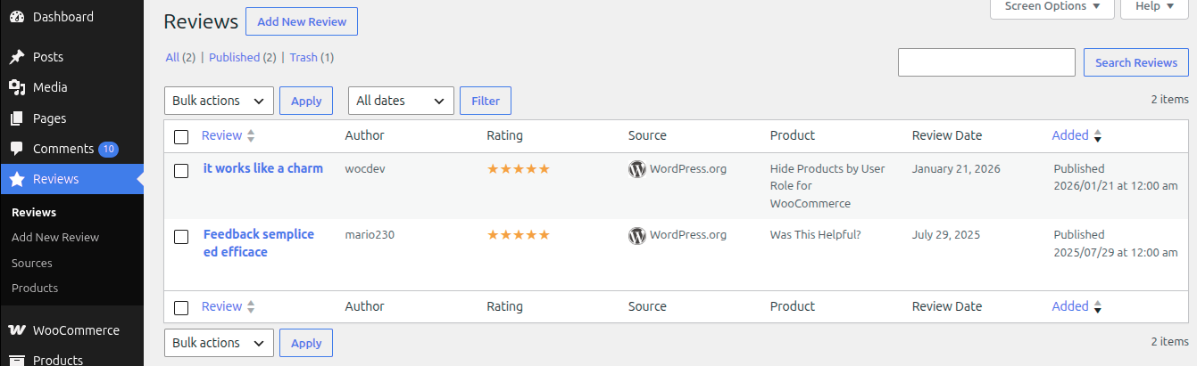Check the 'Feedback semplice ed efficace' row checkbox
The image size is (1197, 366).
pyautogui.click(x=181, y=237)
